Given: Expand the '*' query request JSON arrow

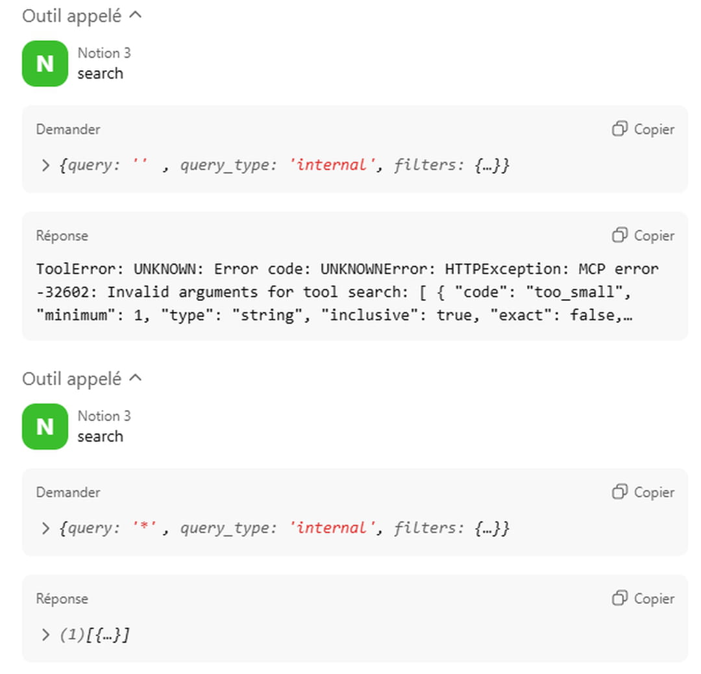Looking at the screenshot, I should coord(45,529).
